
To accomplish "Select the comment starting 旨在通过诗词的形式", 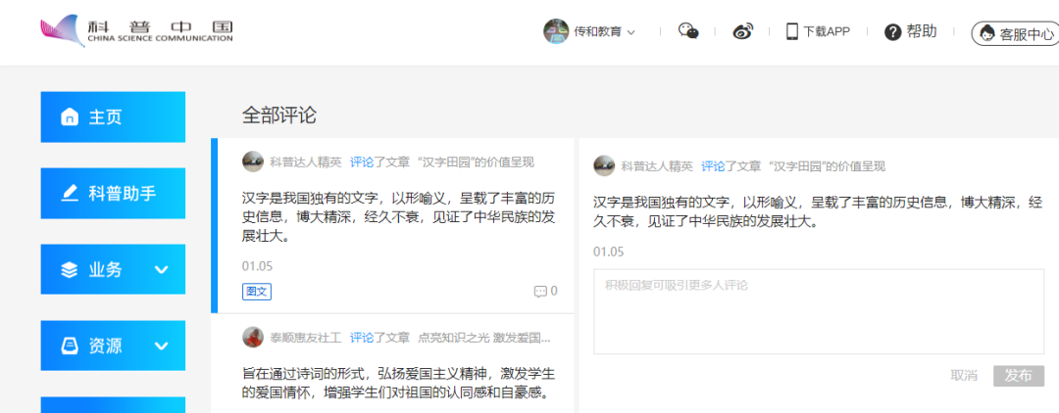I will pos(398,382).
